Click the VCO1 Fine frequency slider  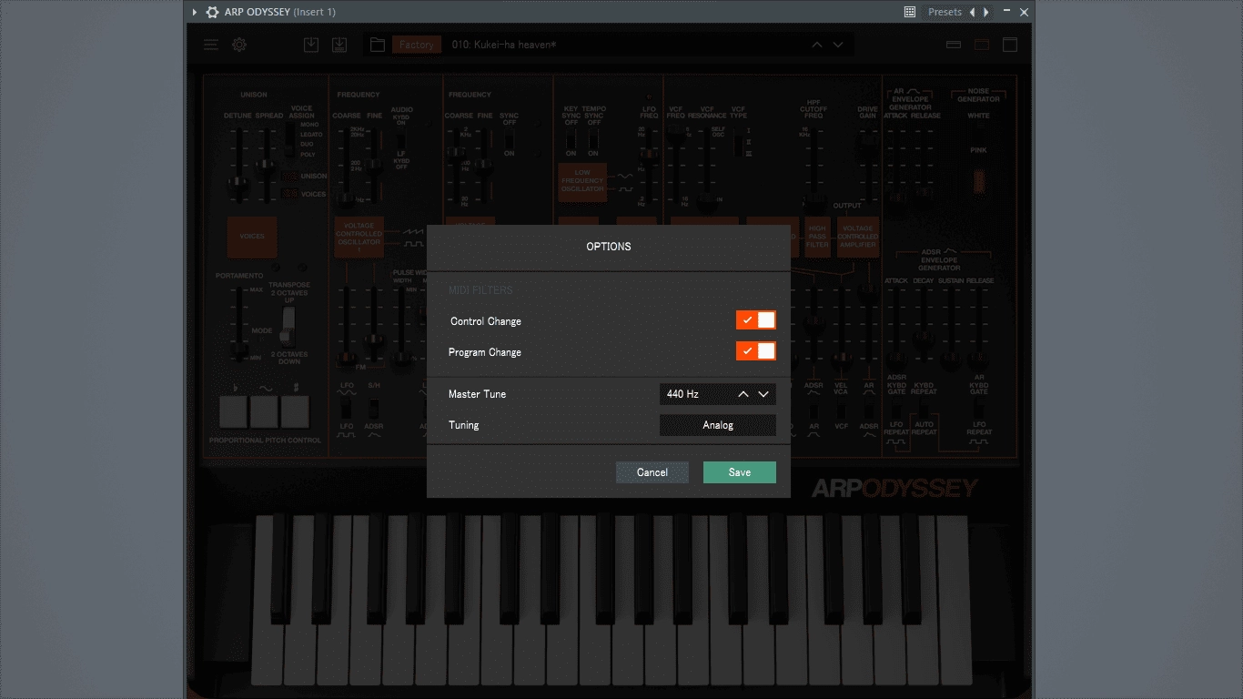(374, 167)
